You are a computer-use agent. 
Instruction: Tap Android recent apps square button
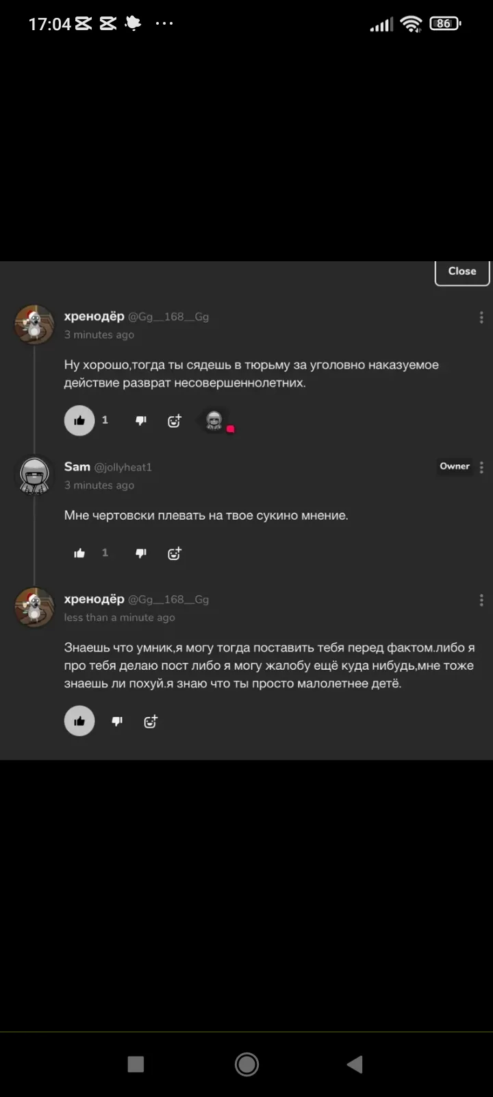[136, 1064]
